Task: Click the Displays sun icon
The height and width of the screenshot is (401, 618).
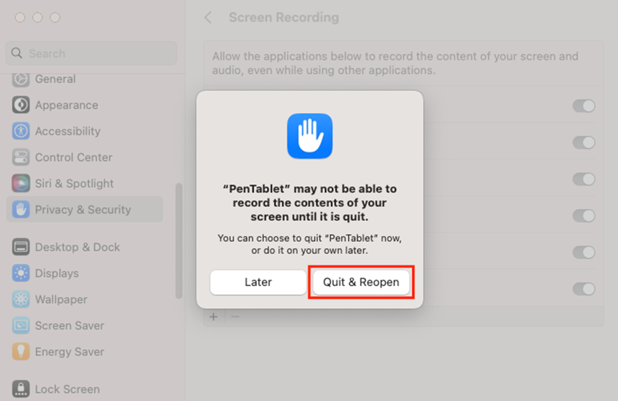Action: 21,273
